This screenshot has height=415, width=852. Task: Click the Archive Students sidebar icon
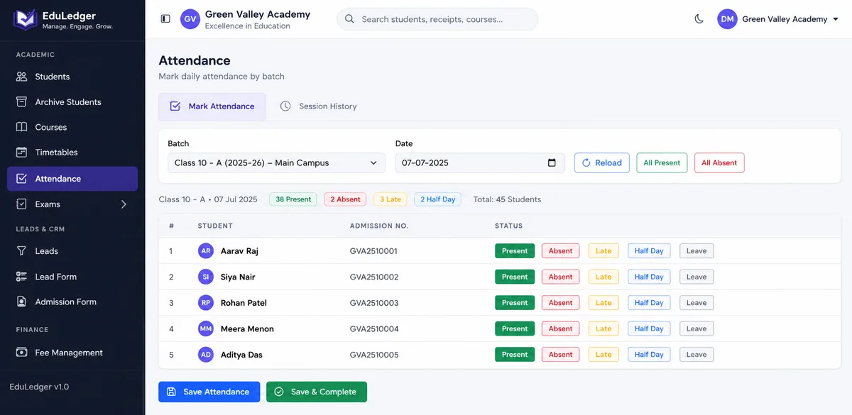tap(21, 101)
